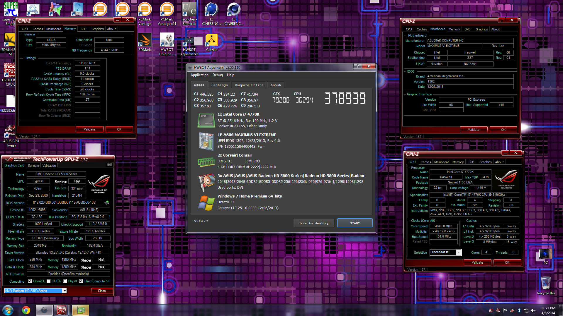
Task: Open the Recycle Bin desktop icon
Action: click(546, 285)
